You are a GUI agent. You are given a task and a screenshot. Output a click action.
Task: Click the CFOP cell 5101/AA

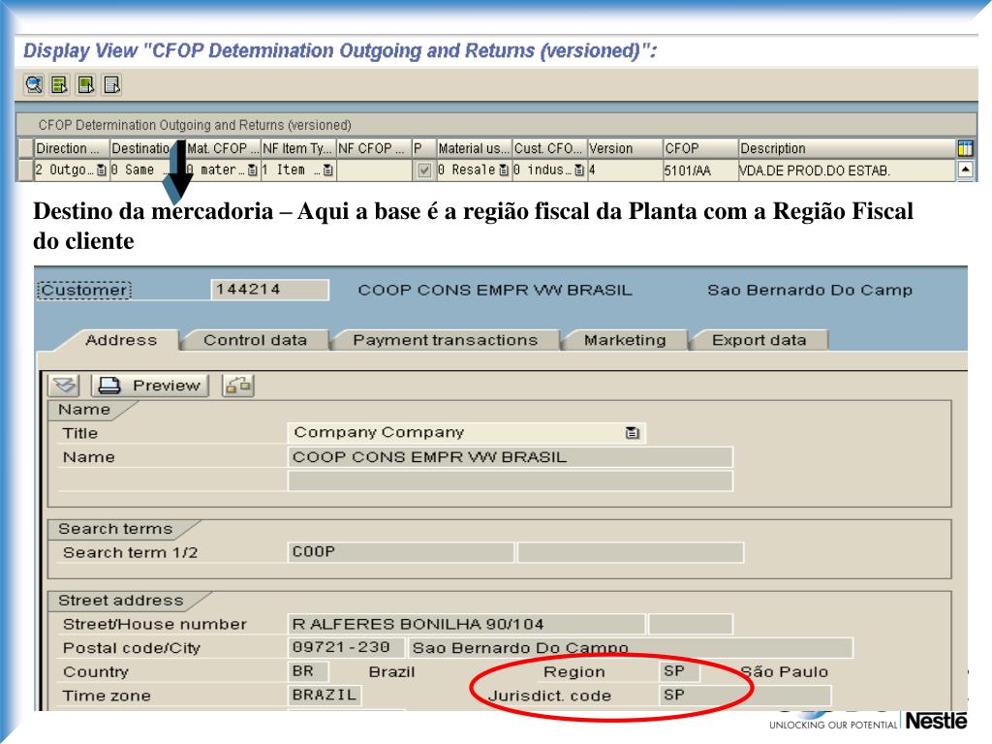click(699, 170)
